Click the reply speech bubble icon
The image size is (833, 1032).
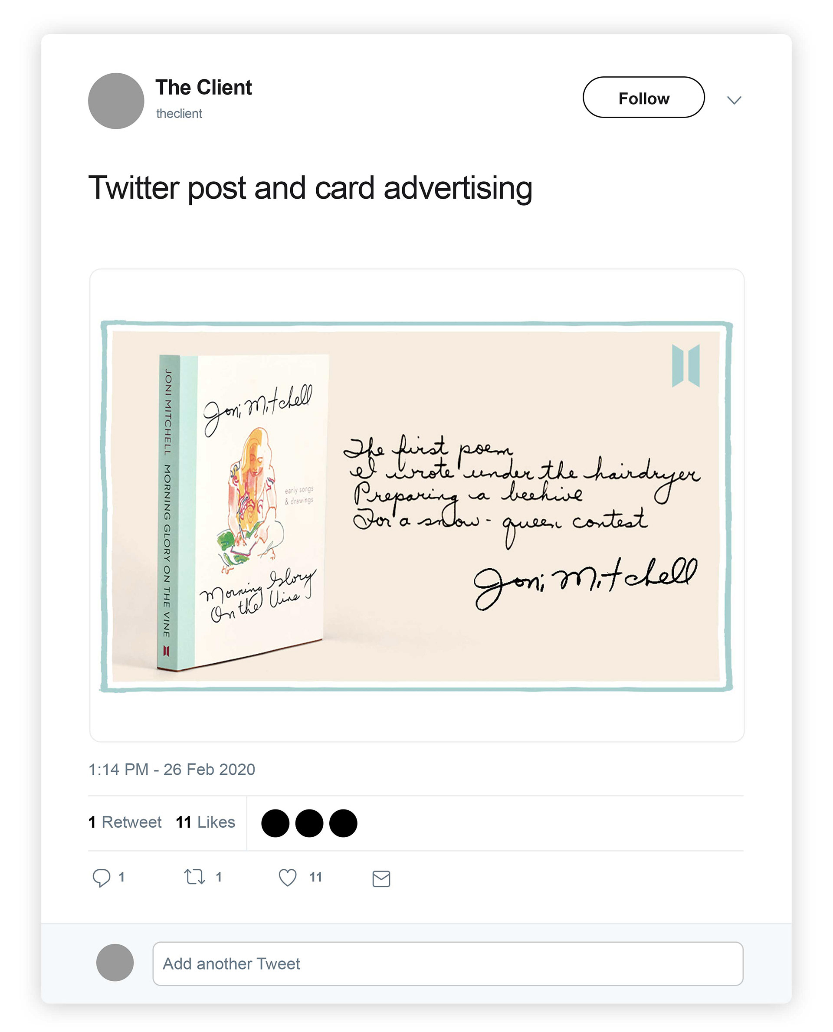(x=101, y=878)
